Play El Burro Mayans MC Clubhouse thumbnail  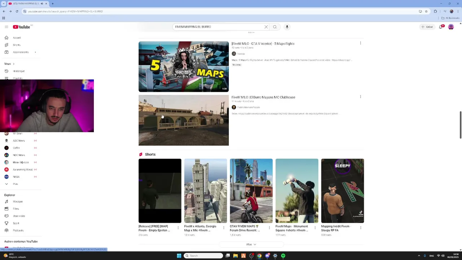(x=184, y=120)
